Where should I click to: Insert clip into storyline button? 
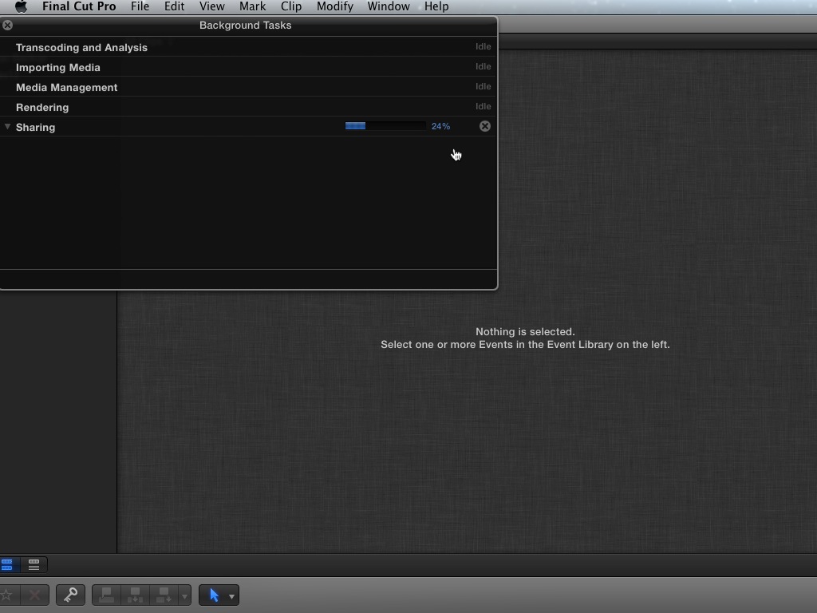(136, 595)
